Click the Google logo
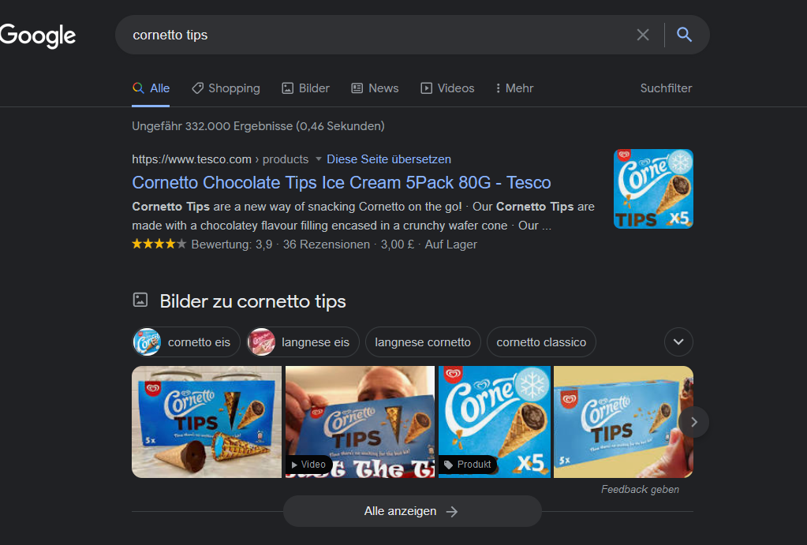The height and width of the screenshot is (545, 807). [38, 35]
